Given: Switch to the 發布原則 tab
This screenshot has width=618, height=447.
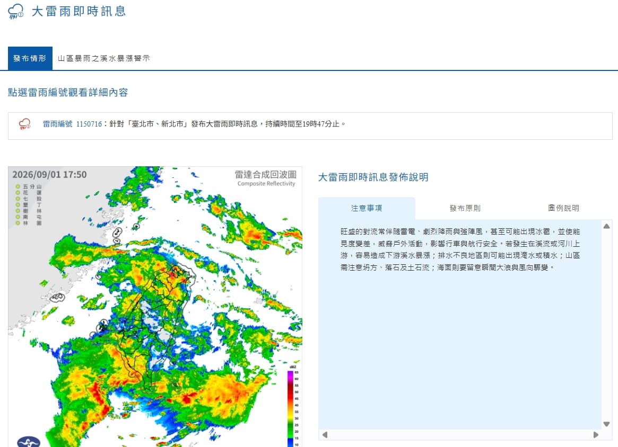Looking at the screenshot, I should pos(465,208).
